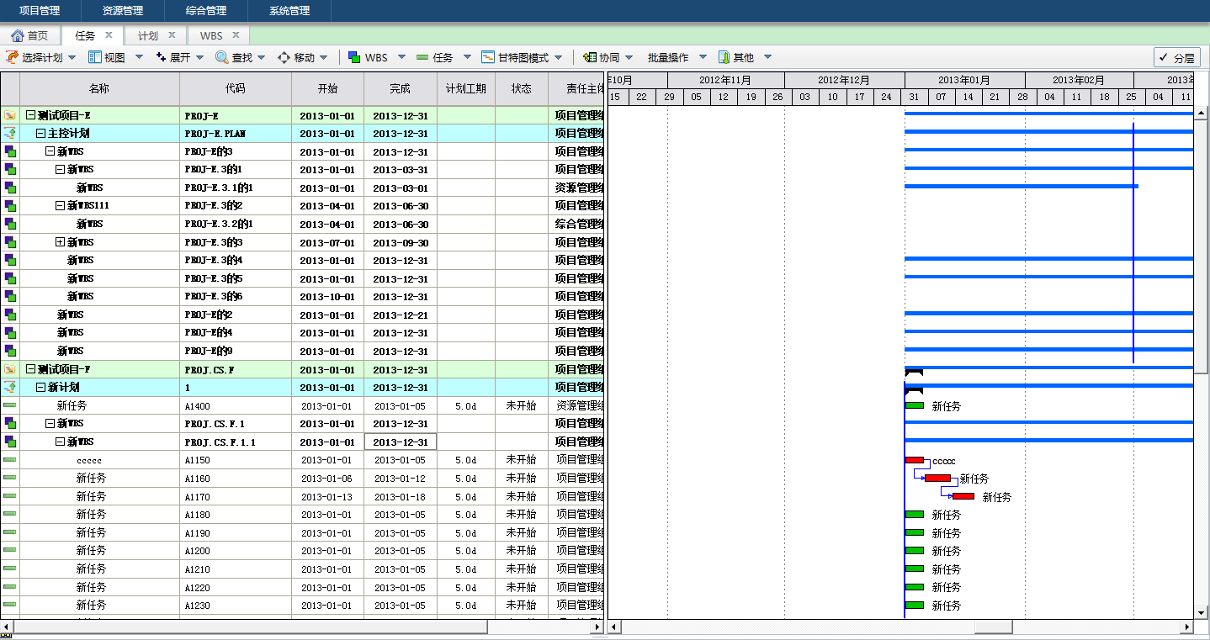The image size is (1210, 640).
Task: Collapse the 测试项目-E tree node
Action: pyautogui.click(x=31, y=115)
